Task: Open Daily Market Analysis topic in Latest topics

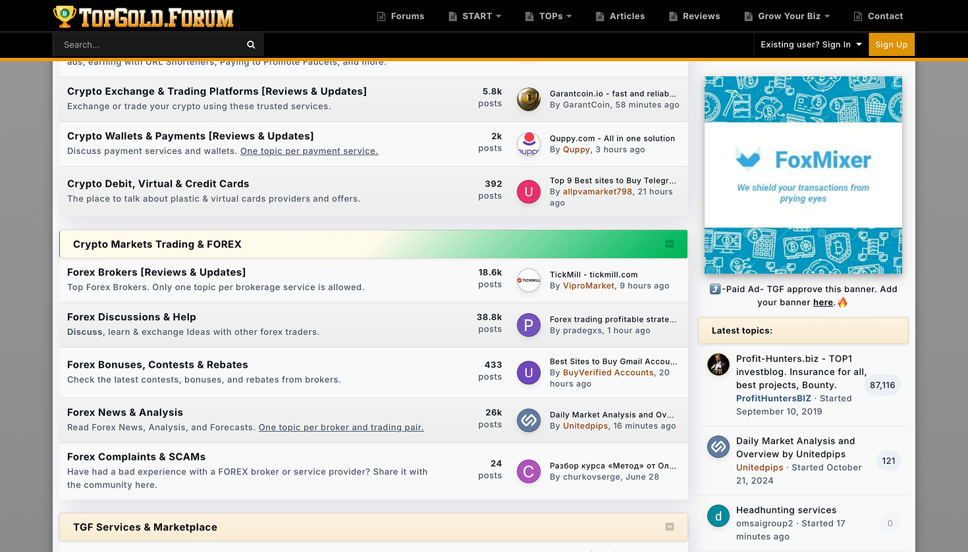Action: tap(795, 447)
